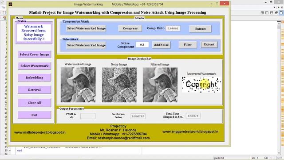Viewport: 284px width, 160px height.
Task: Click the top/bottom split layout icon in editor
Action: 272,13
